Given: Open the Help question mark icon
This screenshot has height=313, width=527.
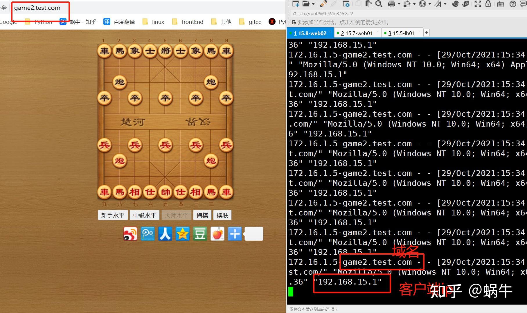Looking at the screenshot, I should tap(513, 4).
